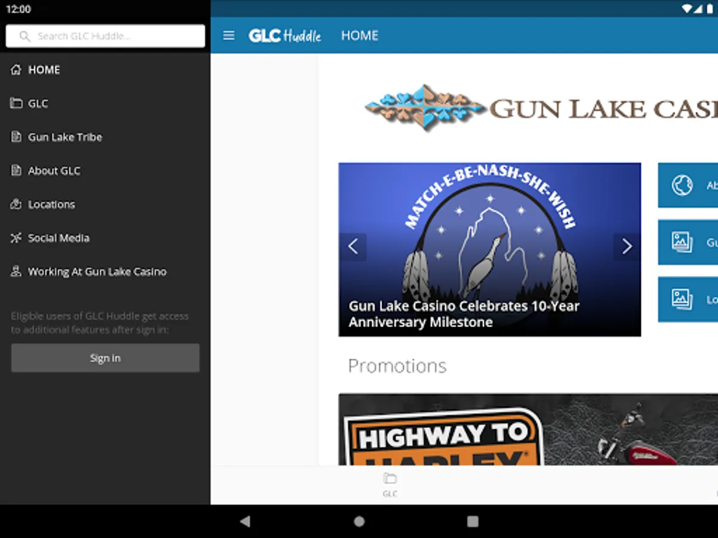Screen dimensions: 718x538
Task: Click the second tile's gallery icon
Action: (x=682, y=242)
